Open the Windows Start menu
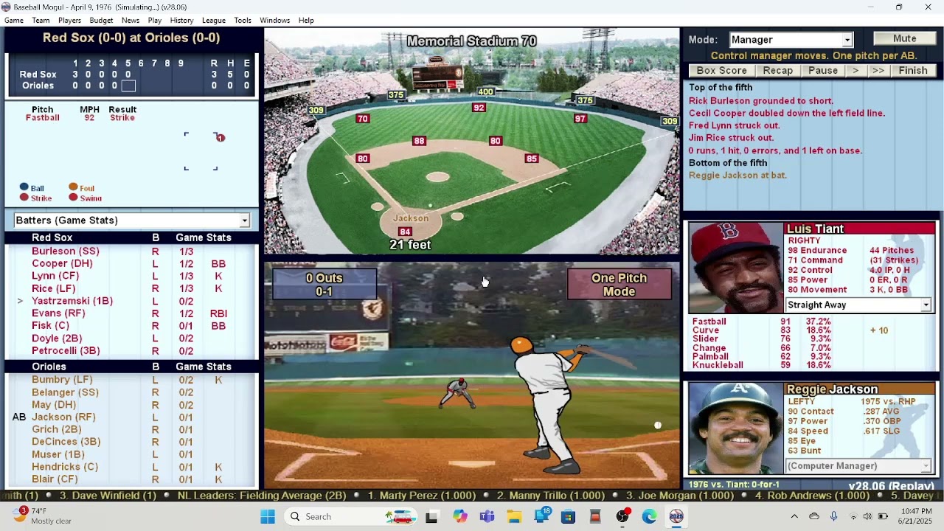944x531 pixels. click(267, 516)
